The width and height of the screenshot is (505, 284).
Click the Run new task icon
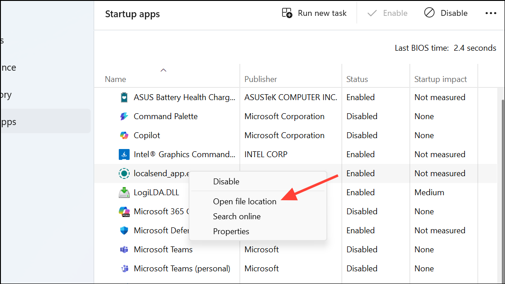coord(286,13)
